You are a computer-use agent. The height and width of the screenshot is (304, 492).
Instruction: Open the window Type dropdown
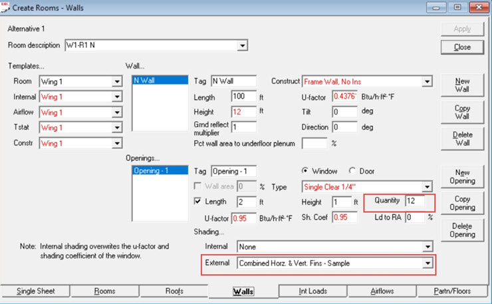pyautogui.click(x=427, y=187)
